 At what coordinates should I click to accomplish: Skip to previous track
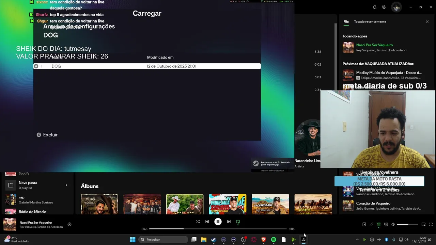[x=207, y=222]
